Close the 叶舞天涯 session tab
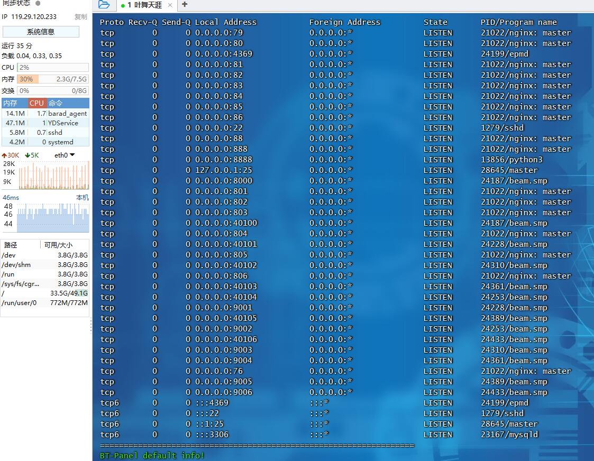The image size is (594, 461). click(170, 5)
